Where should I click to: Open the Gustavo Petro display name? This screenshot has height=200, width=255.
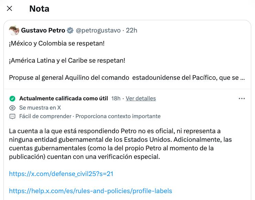pyautogui.click(x=43, y=30)
